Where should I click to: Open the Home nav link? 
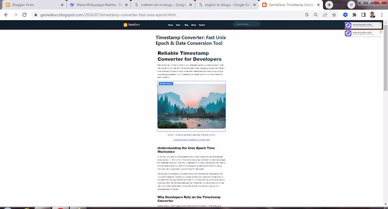click(x=170, y=25)
